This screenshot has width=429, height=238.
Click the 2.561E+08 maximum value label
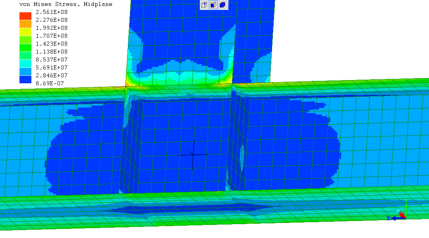[x=51, y=12]
